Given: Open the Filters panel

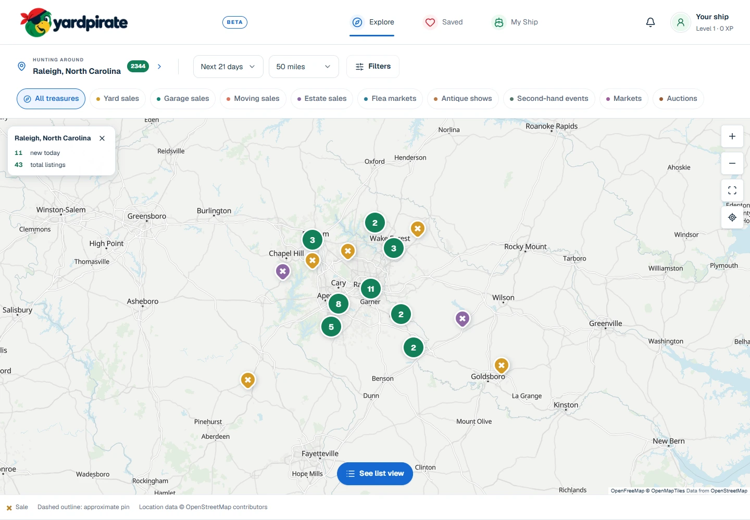Looking at the screenshot, I should 373,67.
